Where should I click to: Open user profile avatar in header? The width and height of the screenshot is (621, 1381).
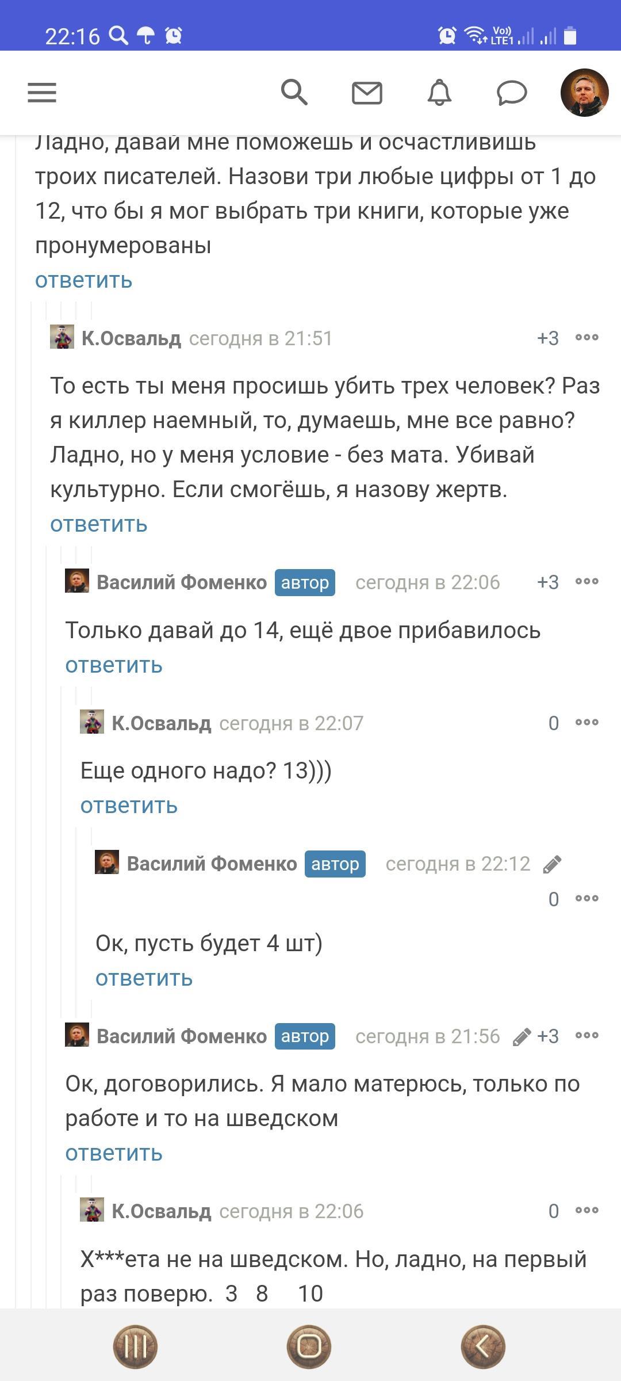click(x=584, y=93)
